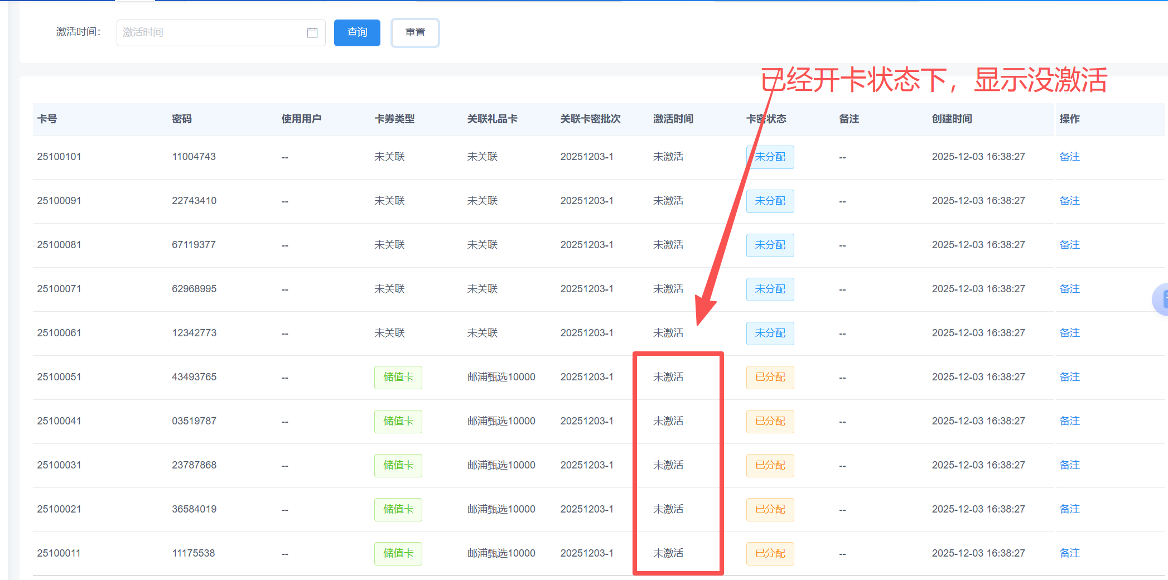This screenshot has height=580, width=1168.
Task: Click password 12342773 cell
Action: [194, 333]
